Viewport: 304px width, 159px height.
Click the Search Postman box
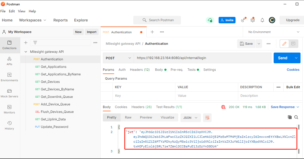click(x=157, y=20)
